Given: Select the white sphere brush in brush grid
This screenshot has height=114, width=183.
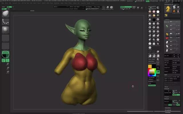Looking at the screenshot, I should click(158, 12).
